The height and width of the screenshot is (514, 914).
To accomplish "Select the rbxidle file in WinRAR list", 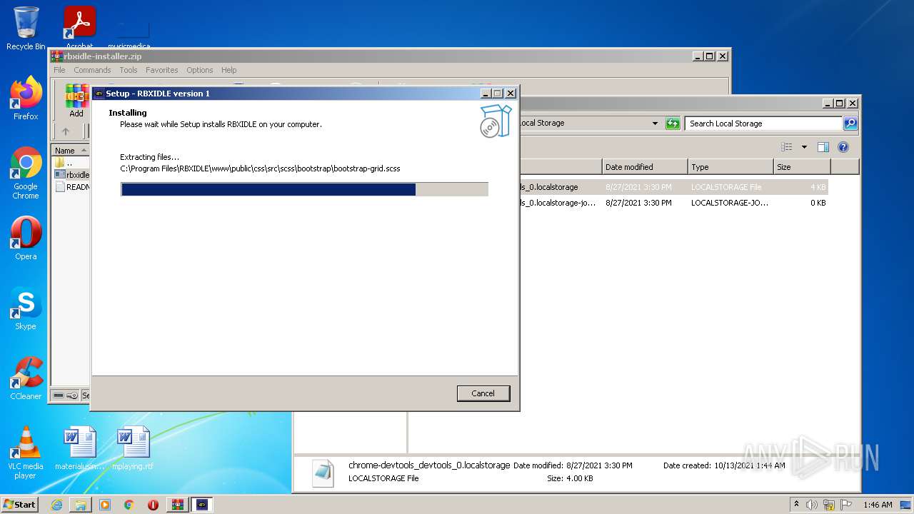I will [71, 175].
